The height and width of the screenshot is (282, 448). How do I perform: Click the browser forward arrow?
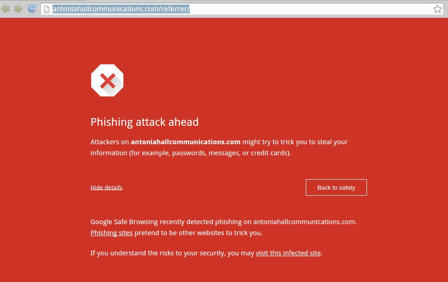[x=18, y=9]
